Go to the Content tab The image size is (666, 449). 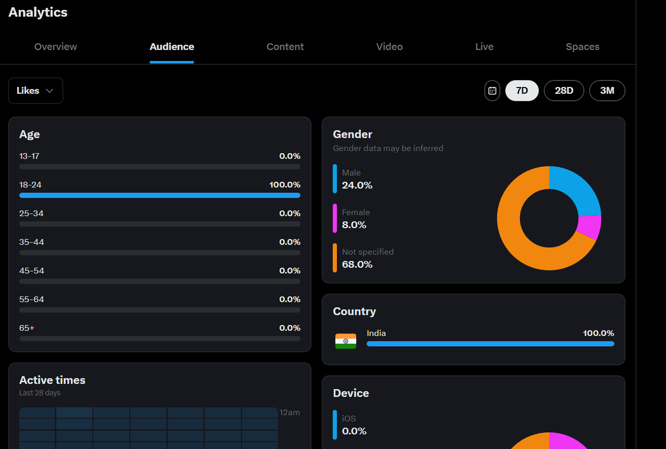(285, 47)
